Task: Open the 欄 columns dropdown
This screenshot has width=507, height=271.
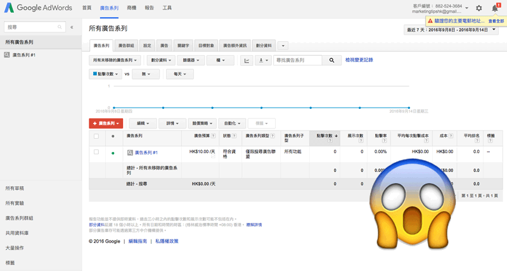Action: [x=220, y=60]
